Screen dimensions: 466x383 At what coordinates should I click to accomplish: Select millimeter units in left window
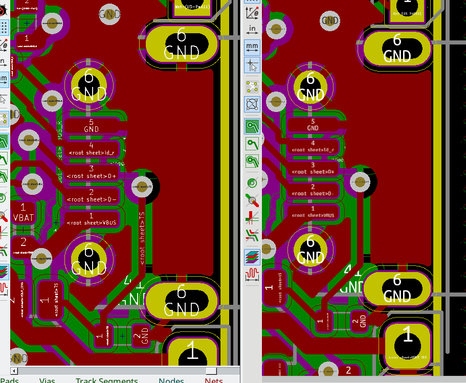[4, 80]
